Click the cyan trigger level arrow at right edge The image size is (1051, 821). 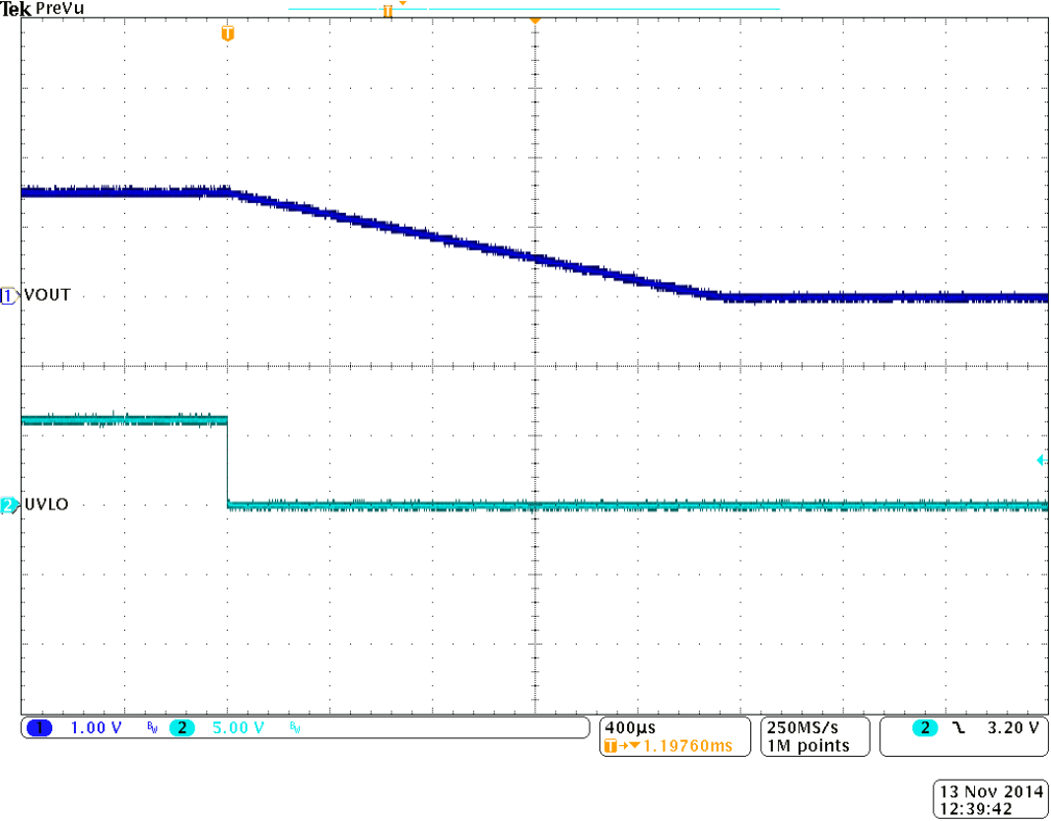pos(1040,460)
